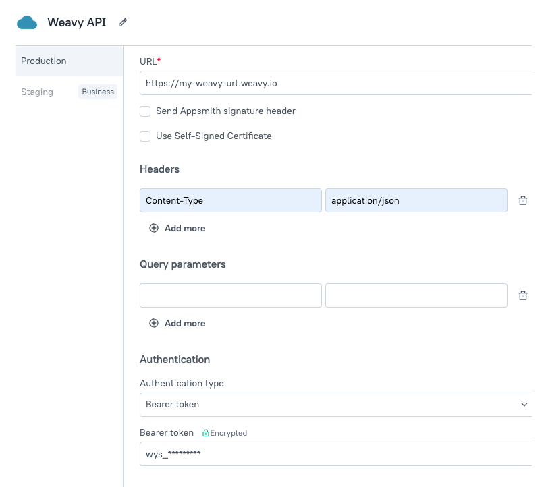Open the Authentication type dropdown
Image resolution: width=548 pixels, height=487 pixels.
click(x=335, y=405)
